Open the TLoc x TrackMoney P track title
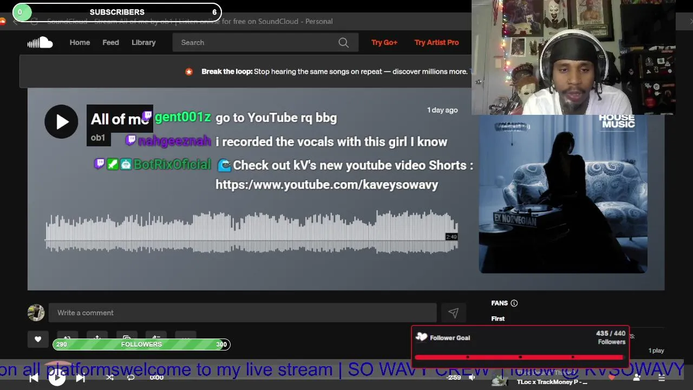This screenshot has height=390, width=693. pos(552,382)
